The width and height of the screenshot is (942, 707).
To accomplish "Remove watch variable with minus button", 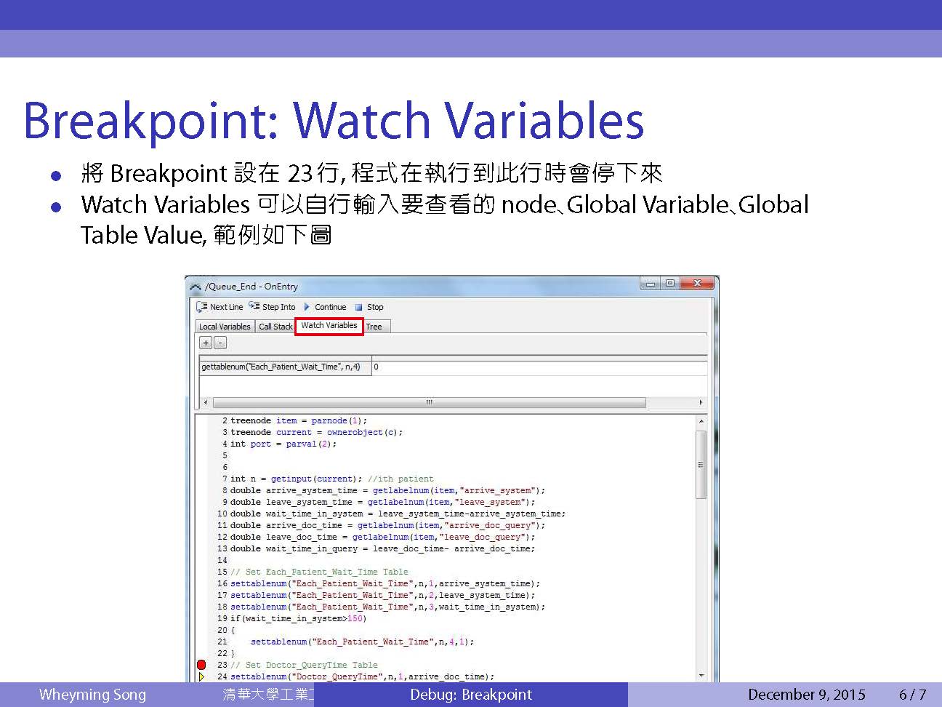I will click(x=220, y=343).
